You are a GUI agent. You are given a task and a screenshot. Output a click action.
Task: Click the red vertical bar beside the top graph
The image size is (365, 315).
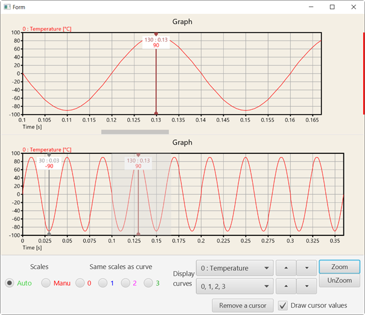click(364, 74)
